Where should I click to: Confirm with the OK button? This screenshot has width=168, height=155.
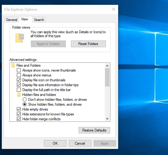coord(55,143)
